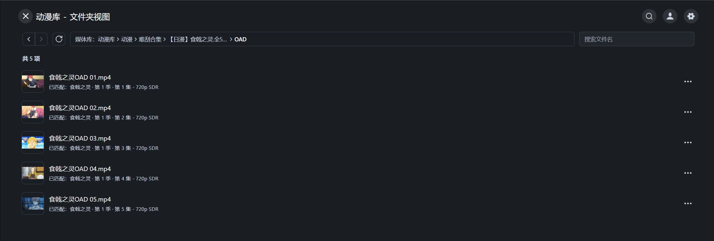Show the three-dot menu for 食戟之灵OAD 05.mp4
The height and width of the screenshot is (241, 714).
(x=688, y=203)
